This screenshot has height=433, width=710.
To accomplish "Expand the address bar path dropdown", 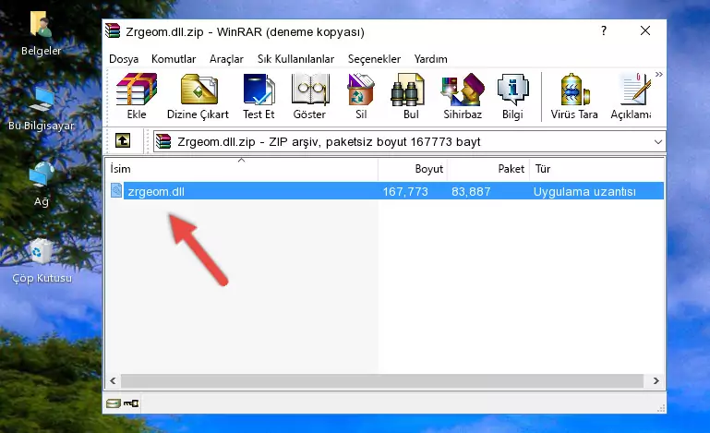I will pos(658,142).
